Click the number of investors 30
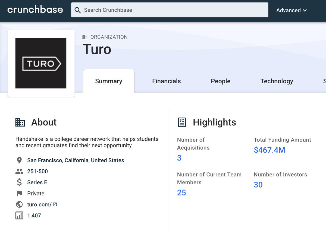The width and height of the screenshot is (326, 234). (x=258, y=185)
